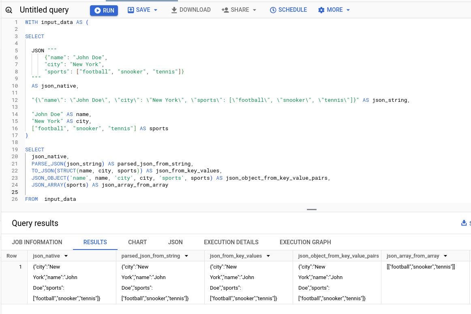Open the EXECUTION GRAPH tab
The image size is (471, 314).
coord(305,242)
